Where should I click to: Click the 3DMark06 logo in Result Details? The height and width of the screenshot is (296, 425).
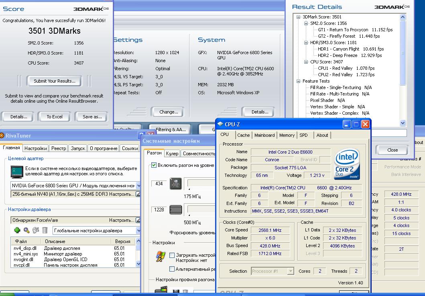point(392,7)
